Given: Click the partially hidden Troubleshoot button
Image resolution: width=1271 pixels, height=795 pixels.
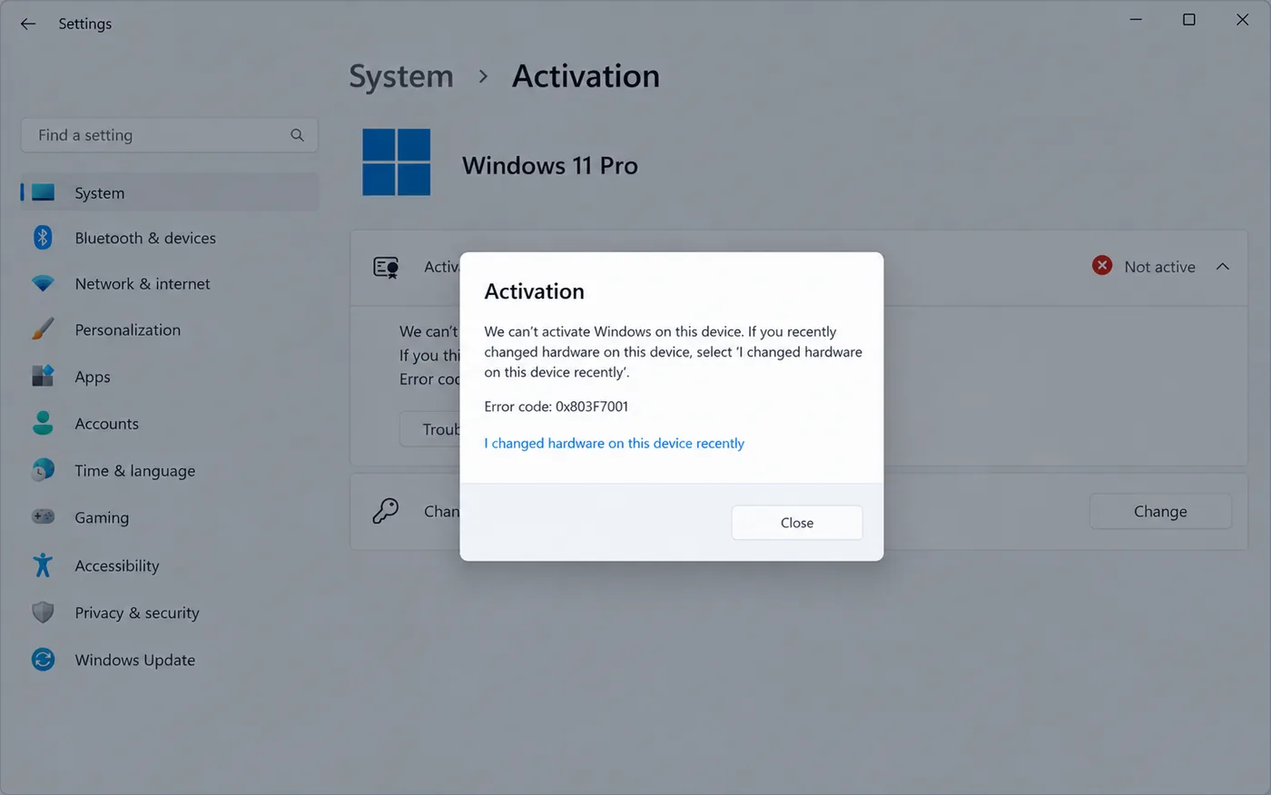Looking at the screenshot, I should pyautogui.click(x=430, y=428).
